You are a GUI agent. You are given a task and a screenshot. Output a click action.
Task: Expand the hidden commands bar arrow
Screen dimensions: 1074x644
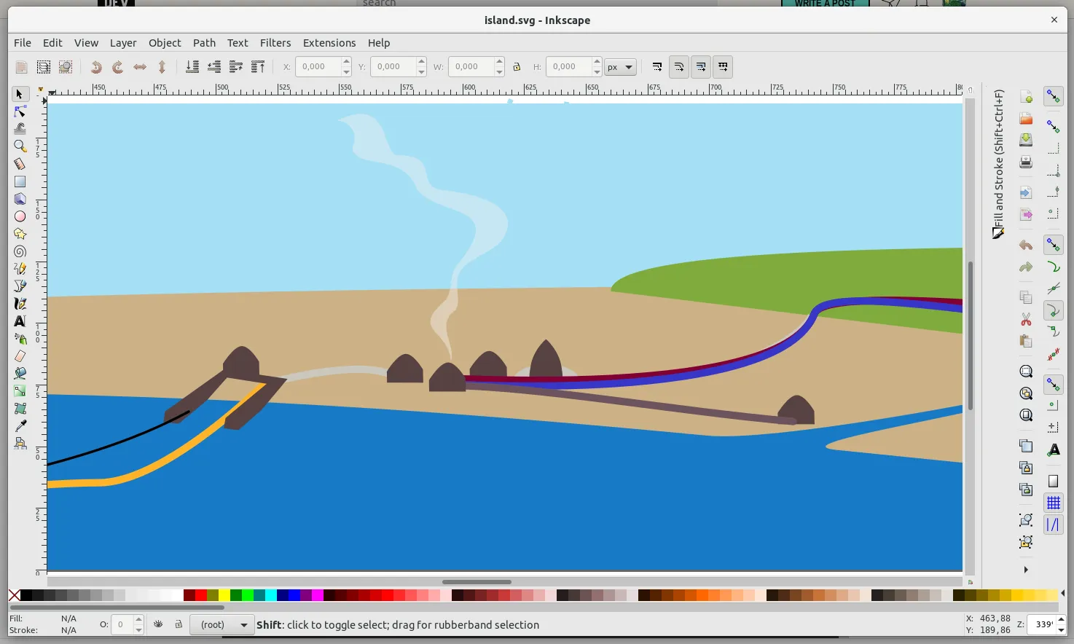[x=1026, y=570]
